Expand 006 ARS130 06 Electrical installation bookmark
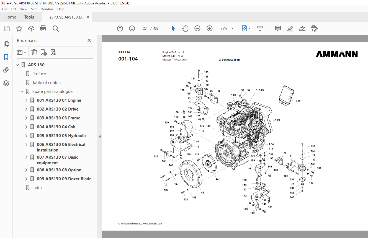 (26, 145)
